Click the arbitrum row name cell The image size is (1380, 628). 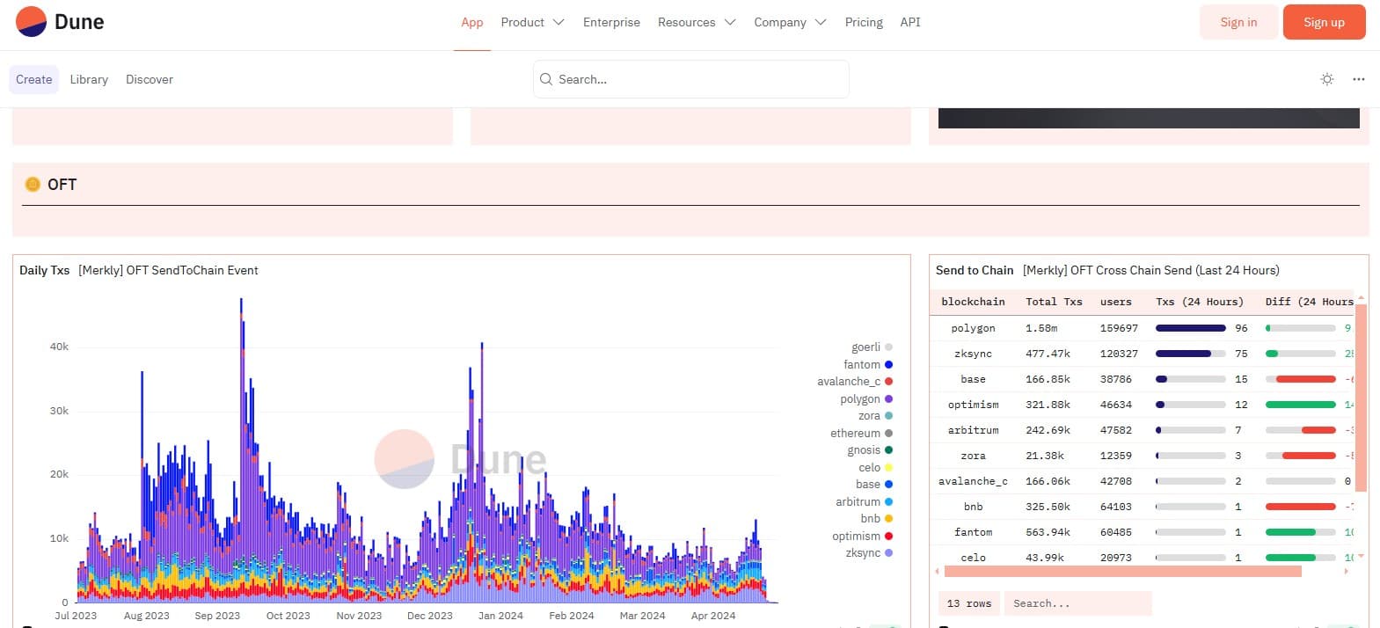[973, 430]
